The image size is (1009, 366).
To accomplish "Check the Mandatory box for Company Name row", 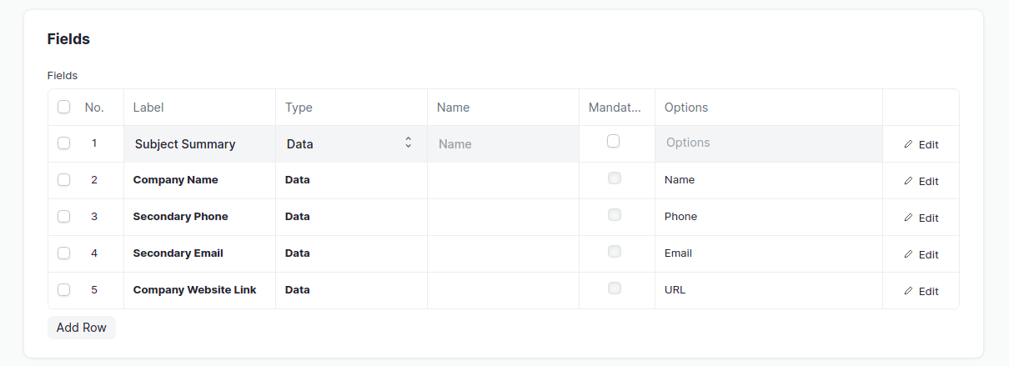I will point(615,178).
